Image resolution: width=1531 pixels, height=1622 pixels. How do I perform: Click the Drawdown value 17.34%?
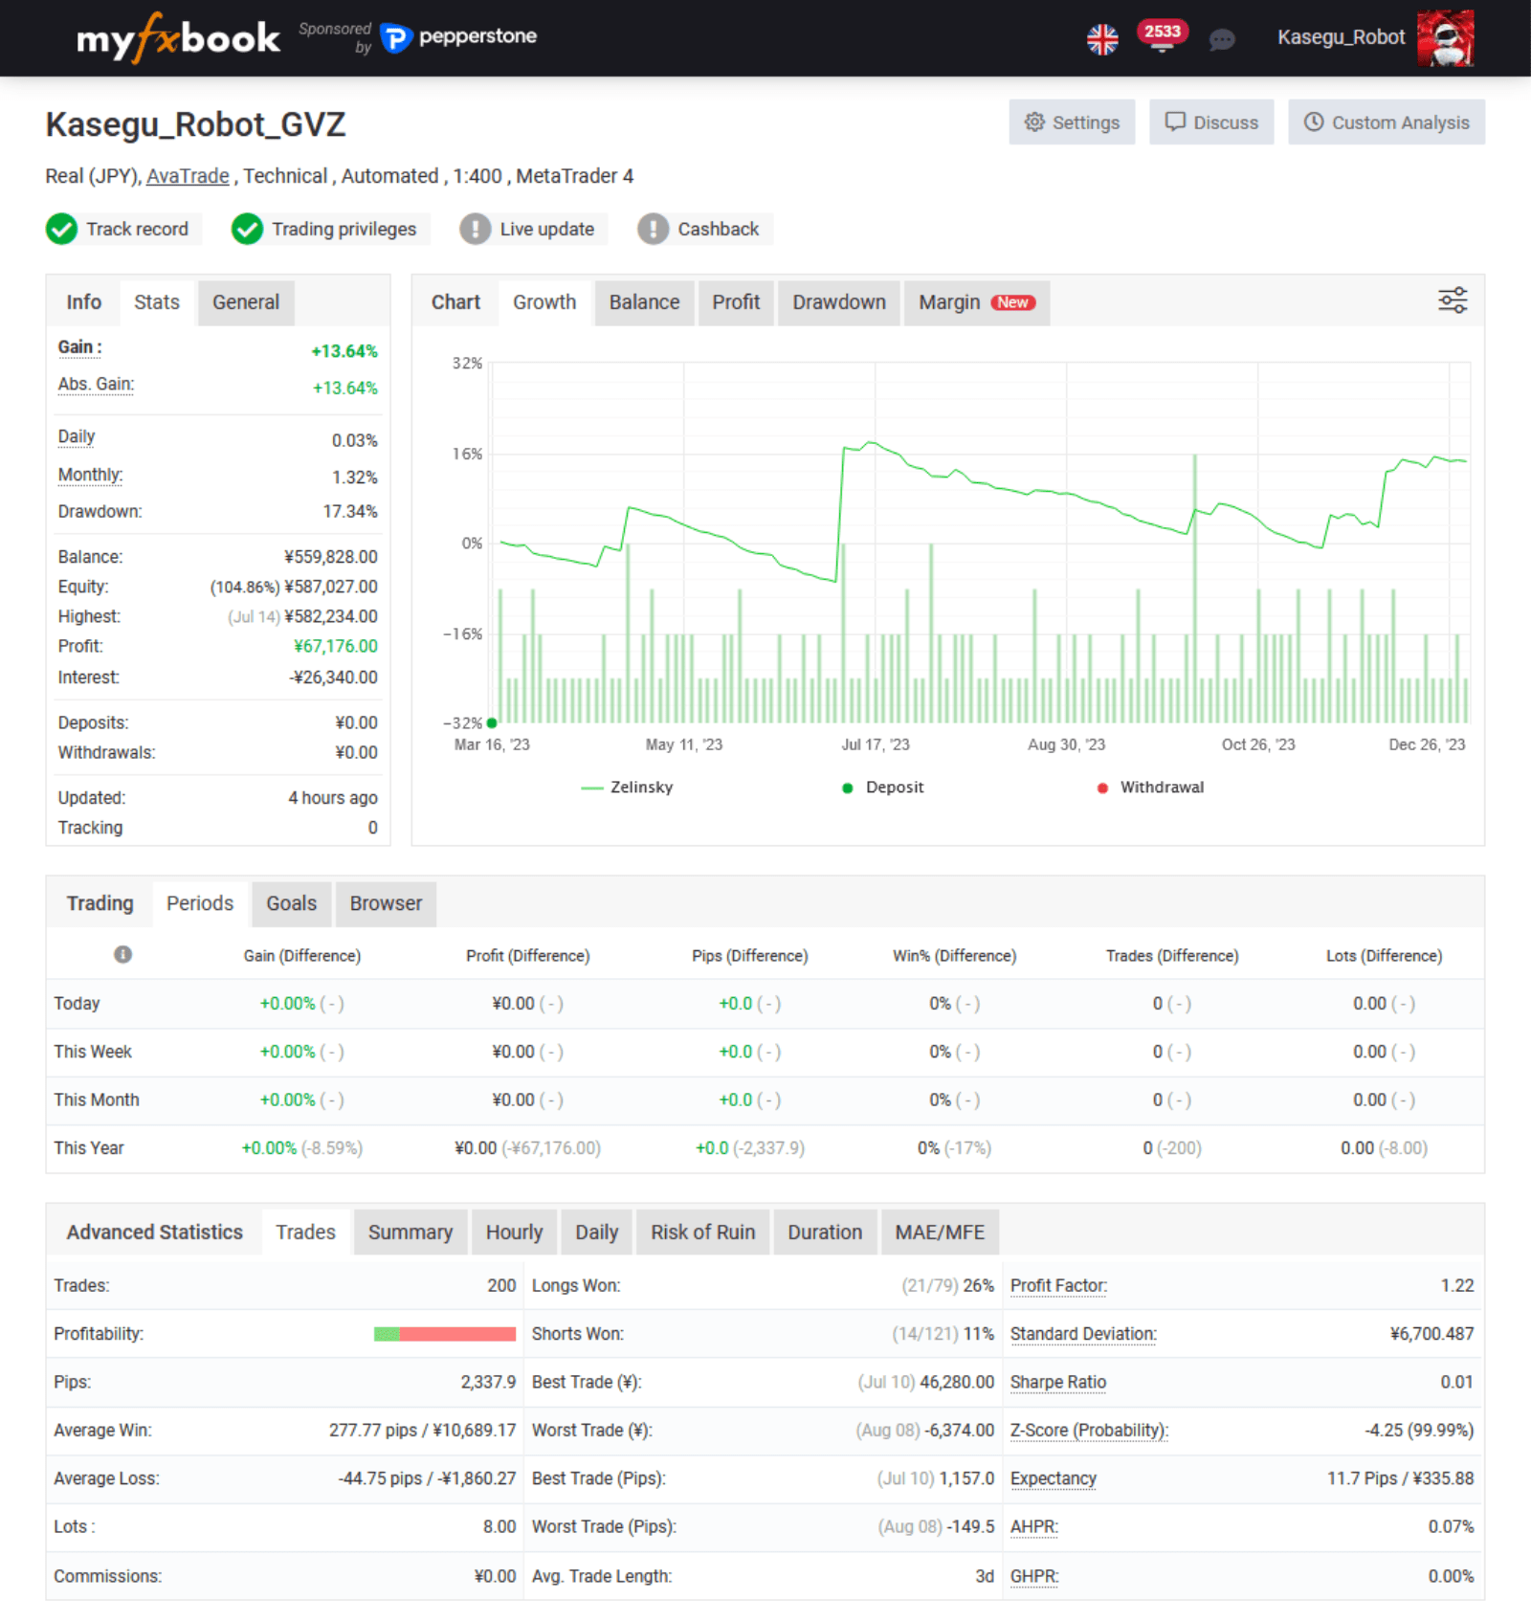[350, 512]
